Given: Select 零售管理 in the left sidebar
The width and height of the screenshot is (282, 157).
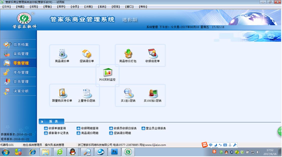Looking at the screenshot, I should coord(18,63).
